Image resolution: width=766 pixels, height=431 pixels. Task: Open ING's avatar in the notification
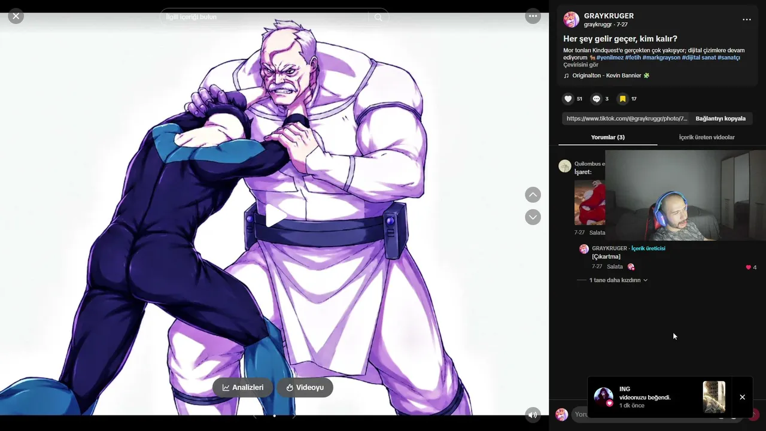(x=603, y=397)
